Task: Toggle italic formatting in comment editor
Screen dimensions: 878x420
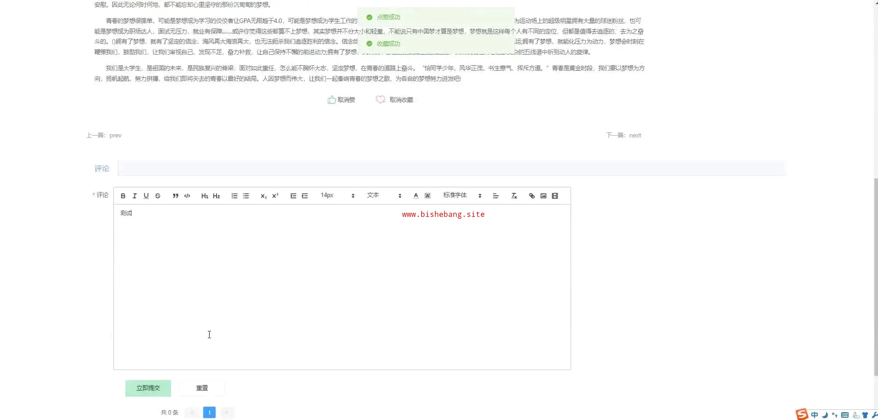Action: coord(135,196)
